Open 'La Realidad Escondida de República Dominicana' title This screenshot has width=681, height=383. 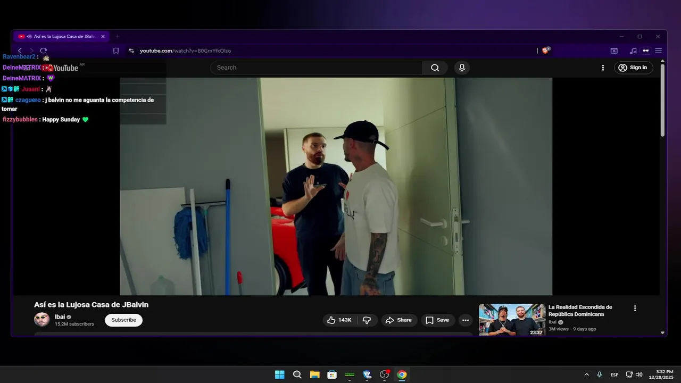[580, 311]
